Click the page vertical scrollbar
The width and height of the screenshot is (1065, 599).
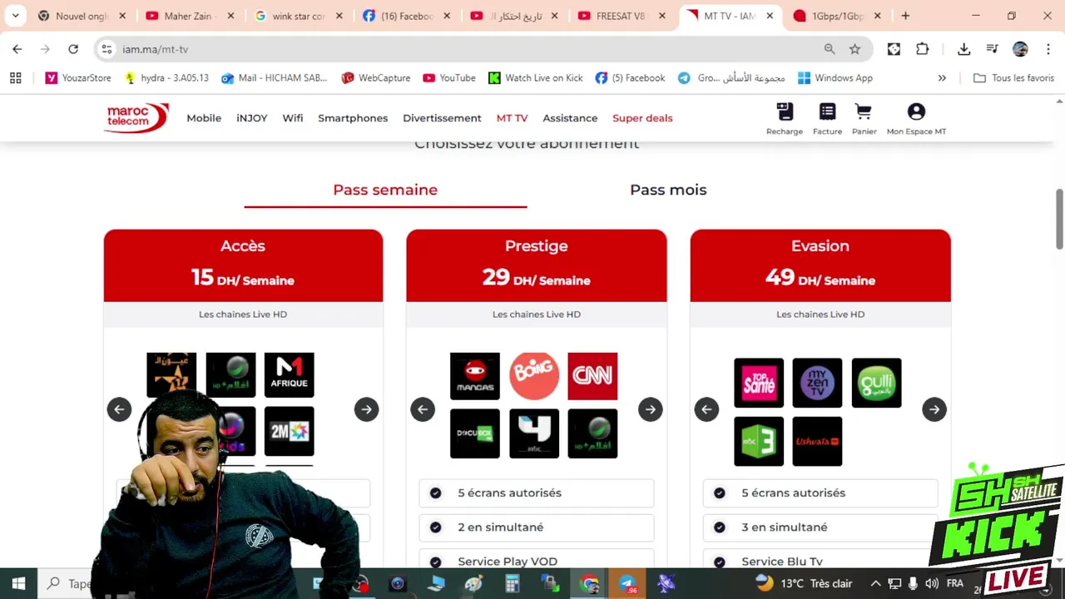[x=1059, y=218]
